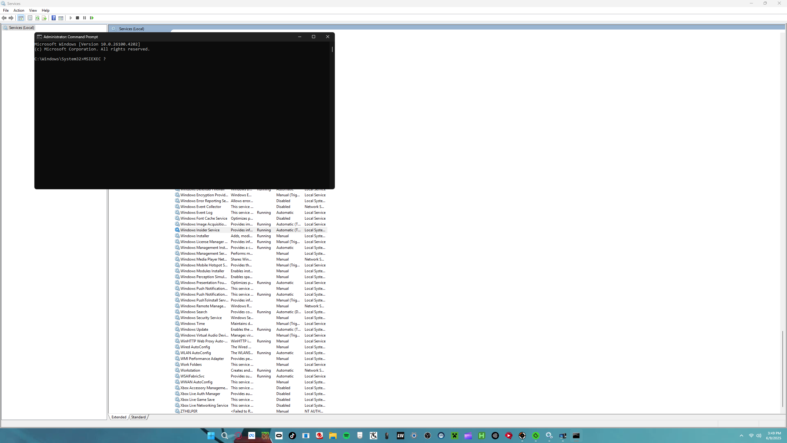The width and height of the screenshot is (787, 443).
Task: Open the Action menu
Action: pyautogui.click(x=19, y=10)
